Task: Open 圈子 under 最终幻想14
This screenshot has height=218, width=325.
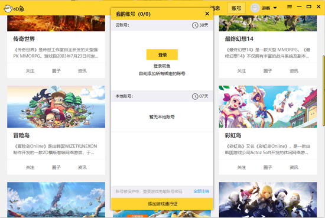Action: (268, 71)
